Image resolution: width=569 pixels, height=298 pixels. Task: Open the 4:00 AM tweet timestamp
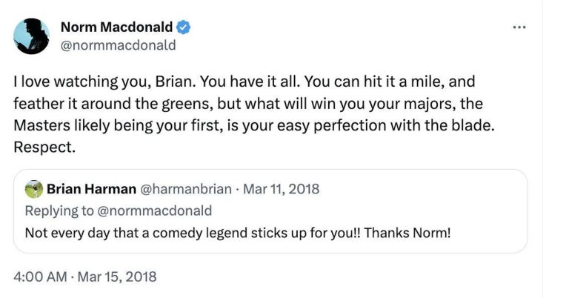pyautogui.click(x=41, y=276)
